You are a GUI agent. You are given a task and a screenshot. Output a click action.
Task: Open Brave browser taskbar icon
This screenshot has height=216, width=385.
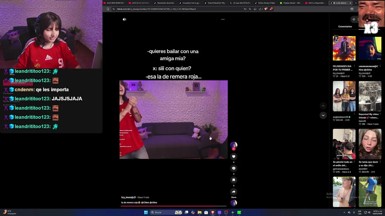click(x=213, y=212)
